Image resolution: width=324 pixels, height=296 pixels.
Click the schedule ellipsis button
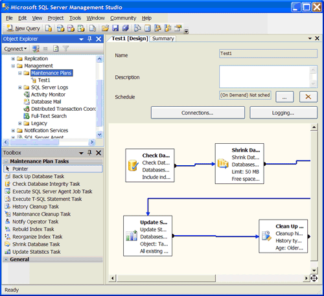pyautogui.click(x=284, y=97)
